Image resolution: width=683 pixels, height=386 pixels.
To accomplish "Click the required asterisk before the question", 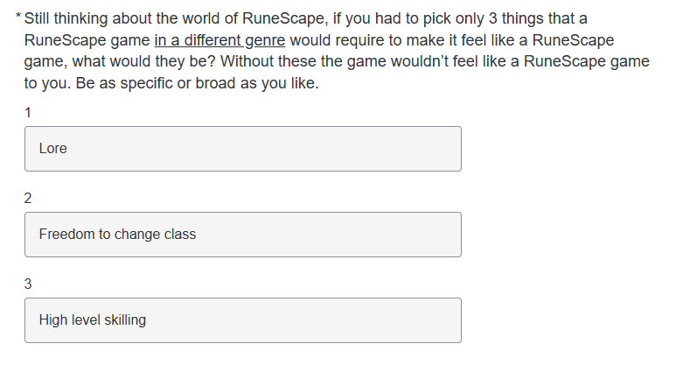I will click(19, 19).
